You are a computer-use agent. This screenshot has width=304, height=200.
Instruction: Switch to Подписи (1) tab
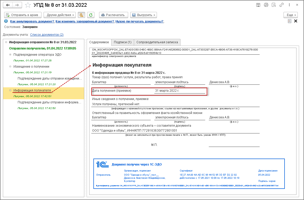[122, 42]
